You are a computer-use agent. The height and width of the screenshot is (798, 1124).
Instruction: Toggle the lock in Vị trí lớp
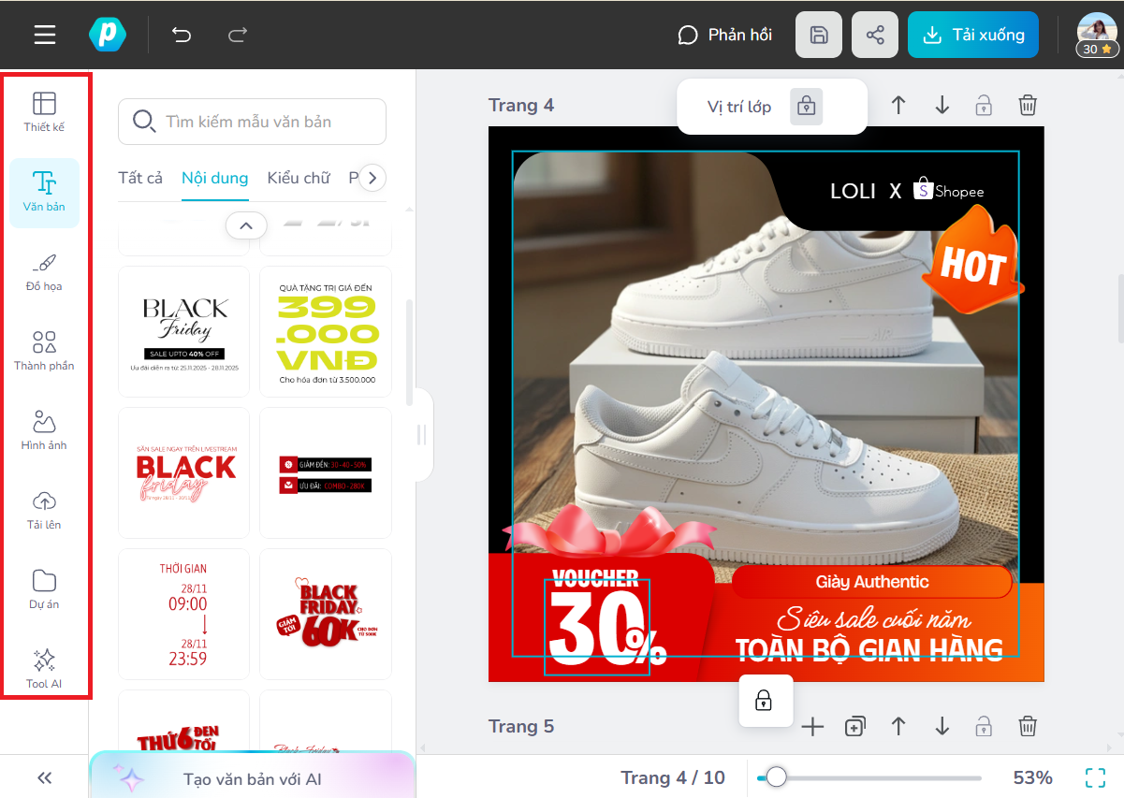coord(806,107)
